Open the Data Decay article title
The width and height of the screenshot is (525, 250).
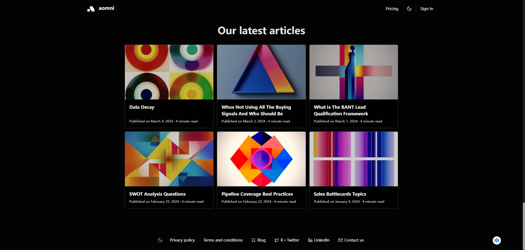(142, 107)
